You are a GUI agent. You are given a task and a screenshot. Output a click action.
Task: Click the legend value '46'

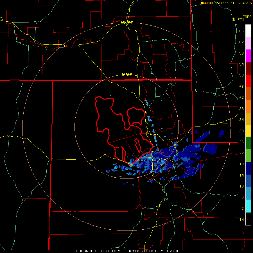pos(241,87)
